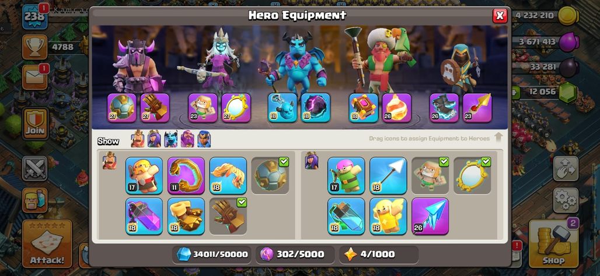This screenshot has width=600, height=276.
Task: Select the Earthquake Boots equipment
Action: click(186, 216)
